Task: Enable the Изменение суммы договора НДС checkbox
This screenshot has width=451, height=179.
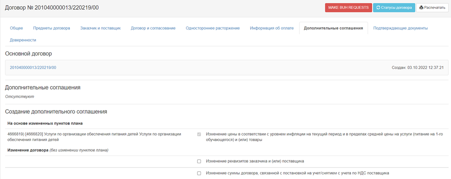Action: [199, 173]
